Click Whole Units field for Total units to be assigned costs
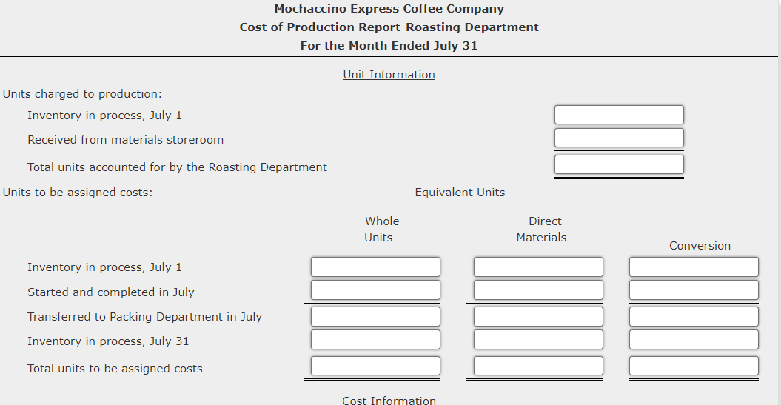 click(375, 366)
